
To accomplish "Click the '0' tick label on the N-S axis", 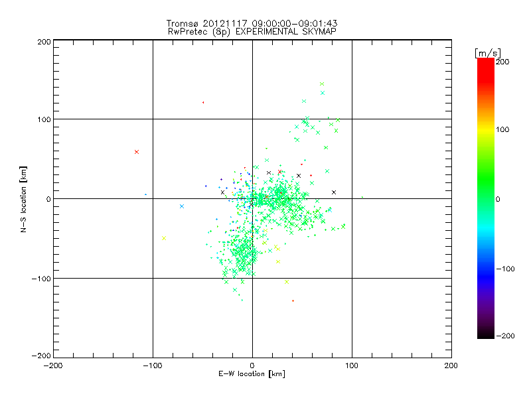I will tap(48, 199).
